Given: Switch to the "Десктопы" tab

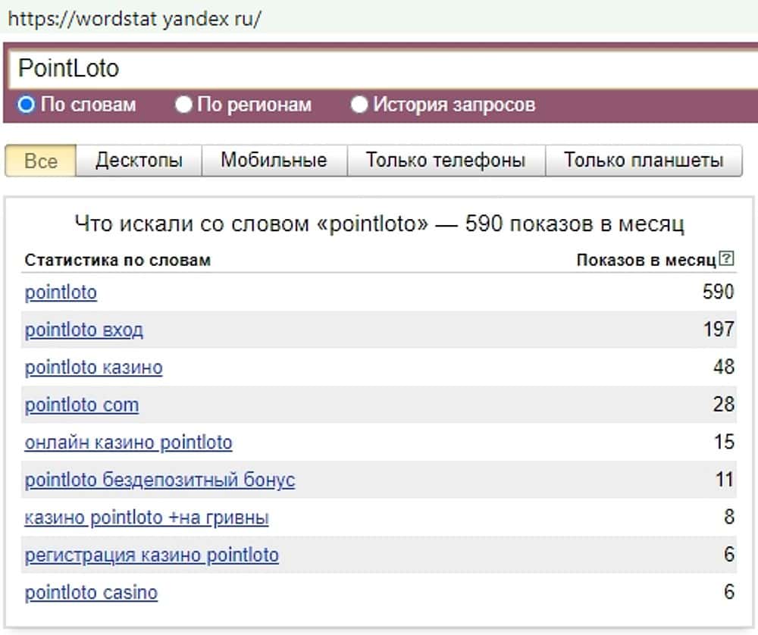Looking at the screenshot, I should click(x=139, y=161).
